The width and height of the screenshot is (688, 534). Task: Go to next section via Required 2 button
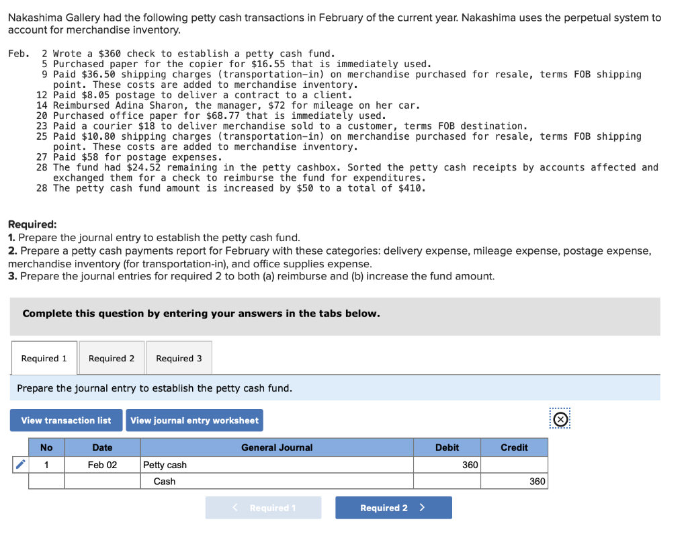click(x=394, y=508)
